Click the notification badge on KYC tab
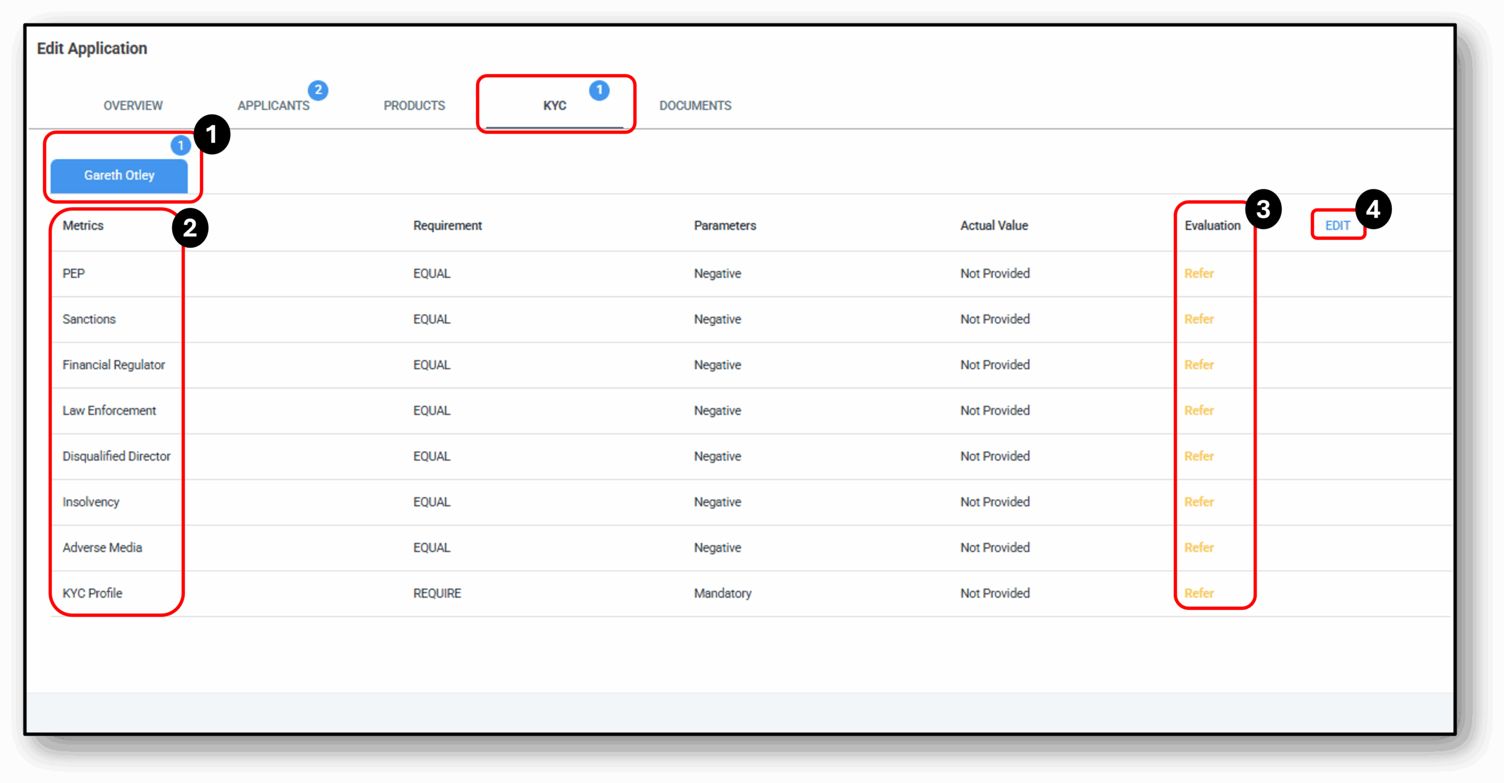The width and height of the screenshot is (1504, 783). tap(599, 90)
